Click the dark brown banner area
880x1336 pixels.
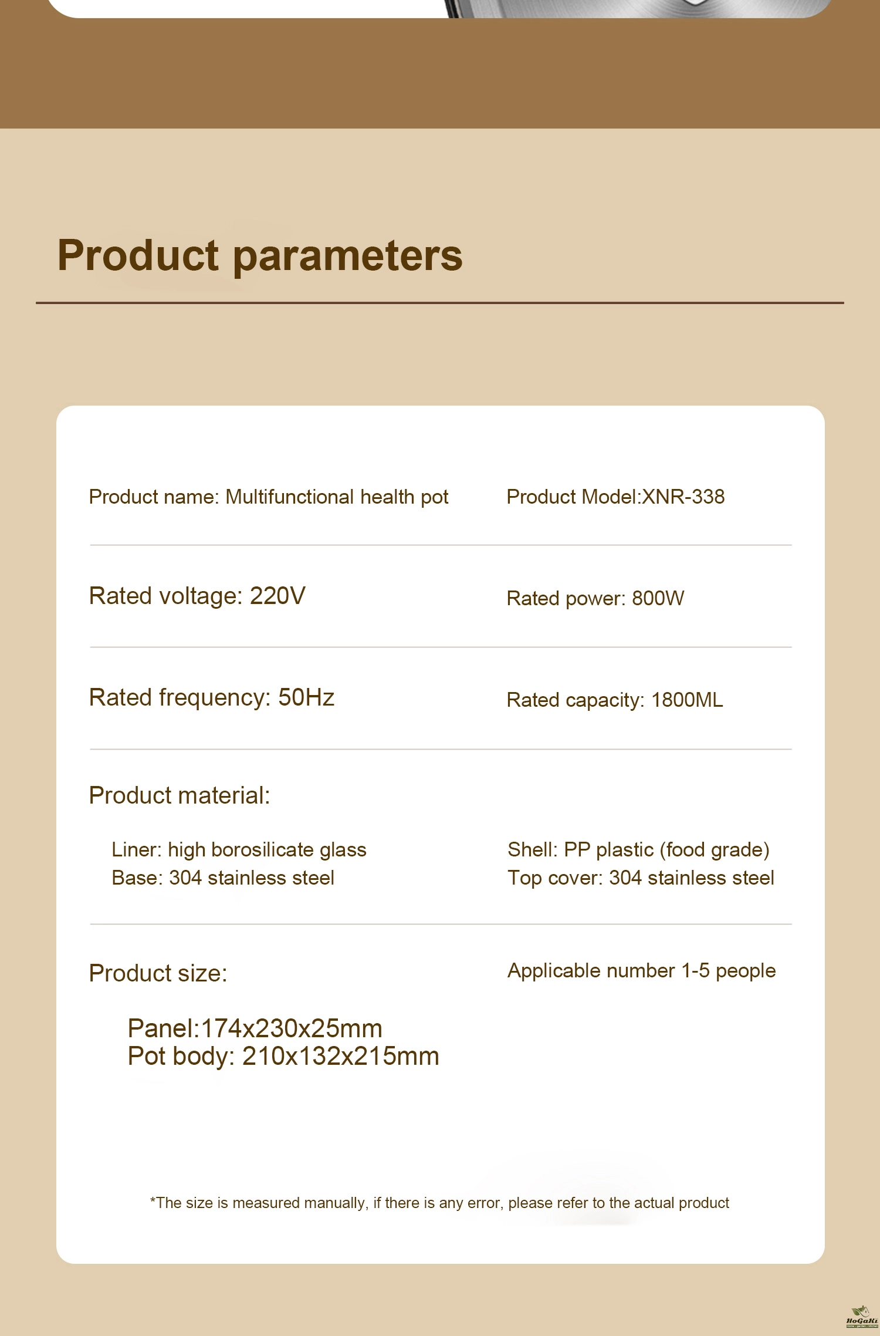coord(440,73)
